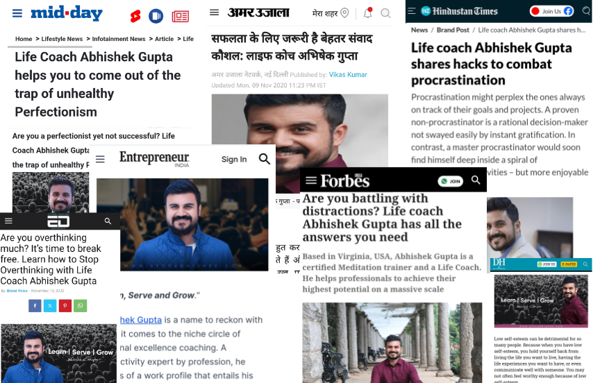Open the Vikas Kumar author link

[x=348, y=74]
